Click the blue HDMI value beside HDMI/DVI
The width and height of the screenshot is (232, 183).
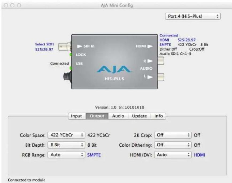(x=199, y=155)
